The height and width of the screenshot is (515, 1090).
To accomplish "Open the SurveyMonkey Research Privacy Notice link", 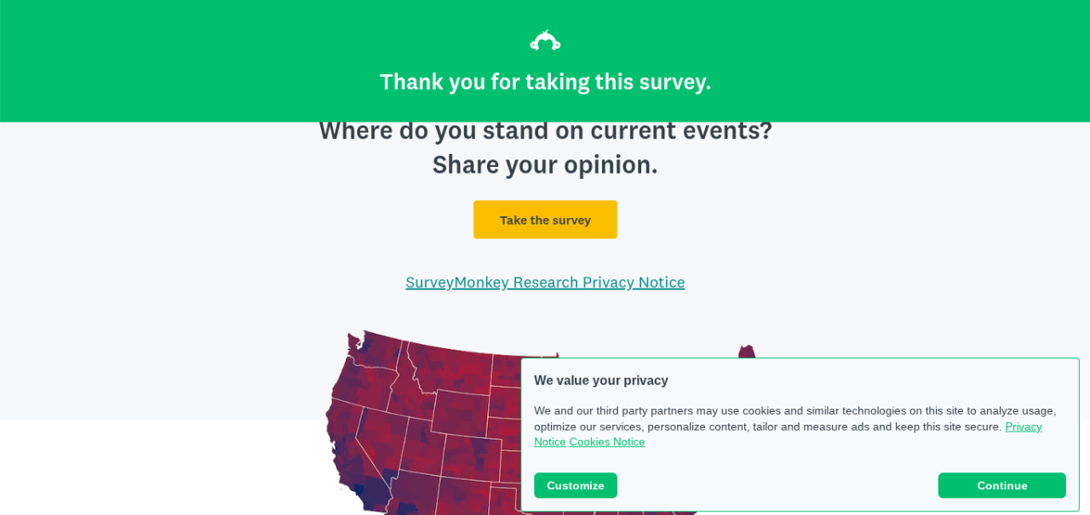I will click(x=545, y=282).
